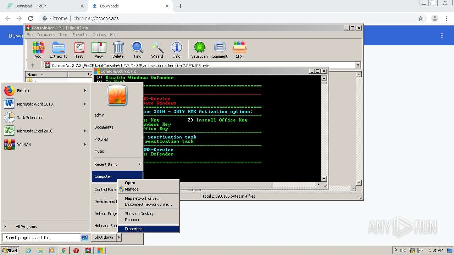Switch to Chrome via taskbar button

64,250
